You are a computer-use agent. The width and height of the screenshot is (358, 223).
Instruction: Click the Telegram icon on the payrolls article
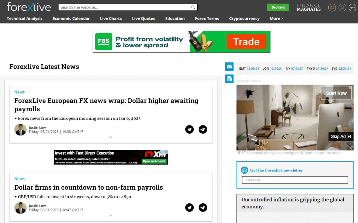coord(203,208)
